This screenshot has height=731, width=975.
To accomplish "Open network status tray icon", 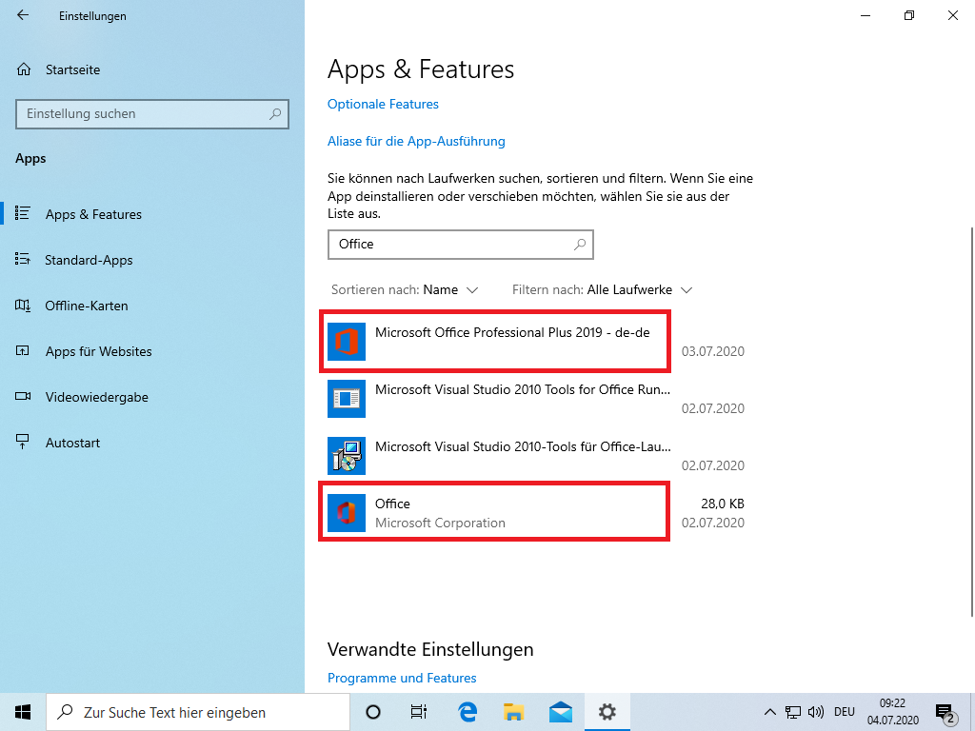I will (793, 712).
